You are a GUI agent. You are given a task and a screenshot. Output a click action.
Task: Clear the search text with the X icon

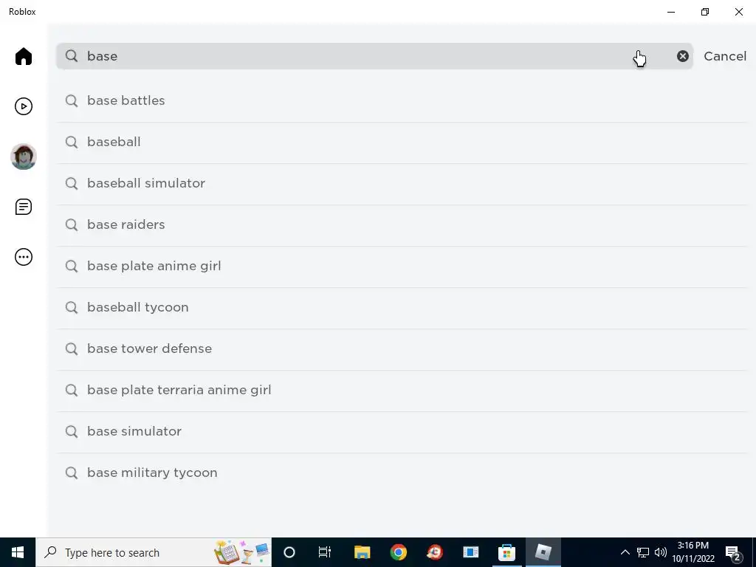coord(682,56)
